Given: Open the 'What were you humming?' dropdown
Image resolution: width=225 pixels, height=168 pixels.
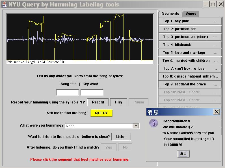Looking at the screenshot, I should click(x=136, y=126).
